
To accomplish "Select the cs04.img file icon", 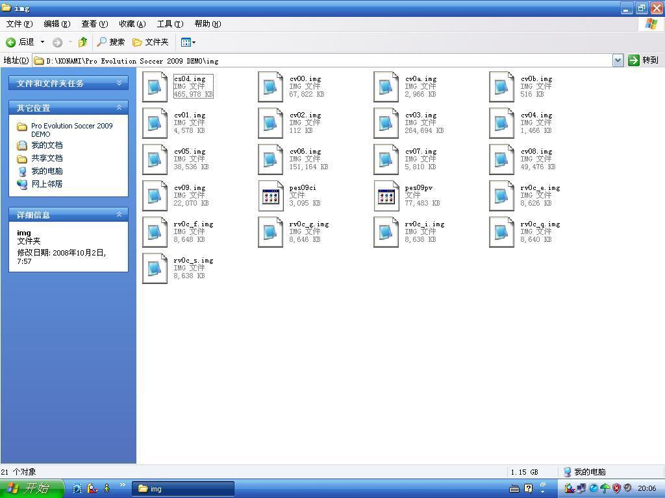I will (x=155, y=87).
